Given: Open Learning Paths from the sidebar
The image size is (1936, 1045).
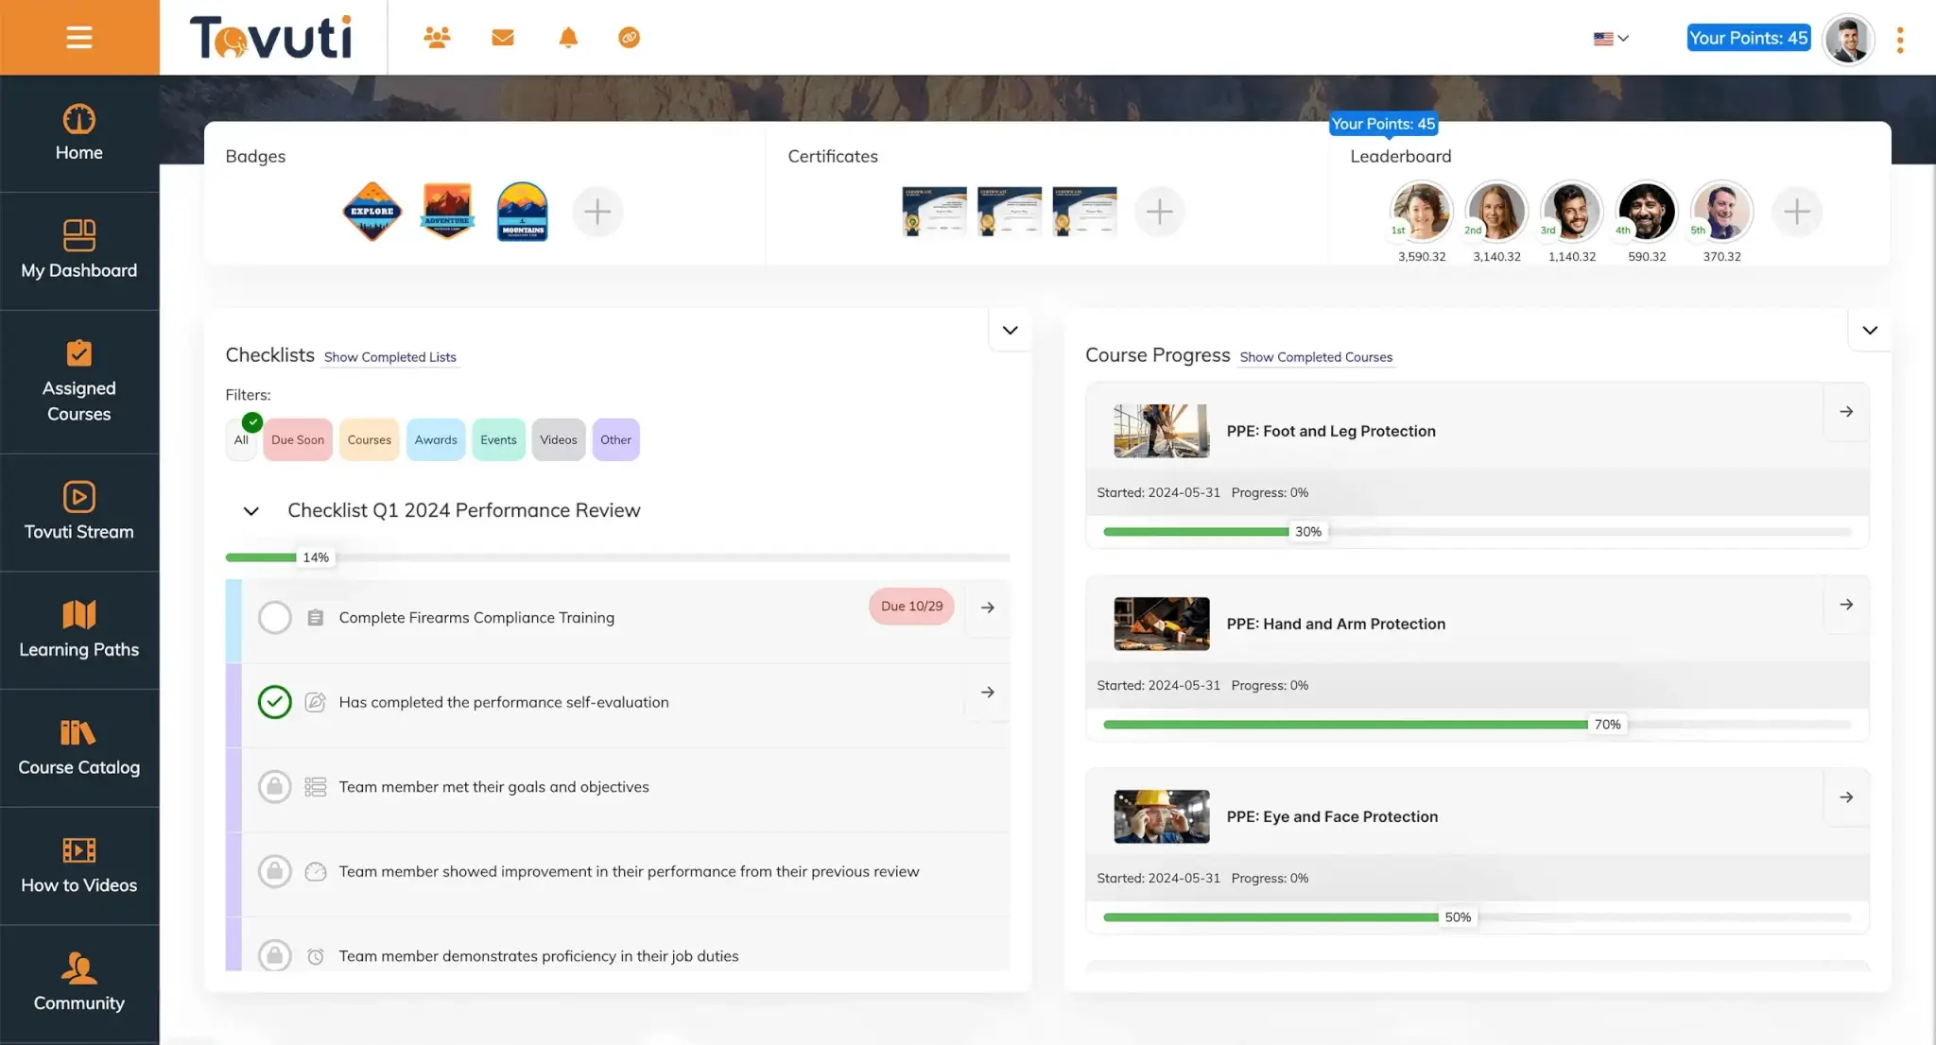Looking at the screenshot, I should pyautogui.click(x=79, y=628).
